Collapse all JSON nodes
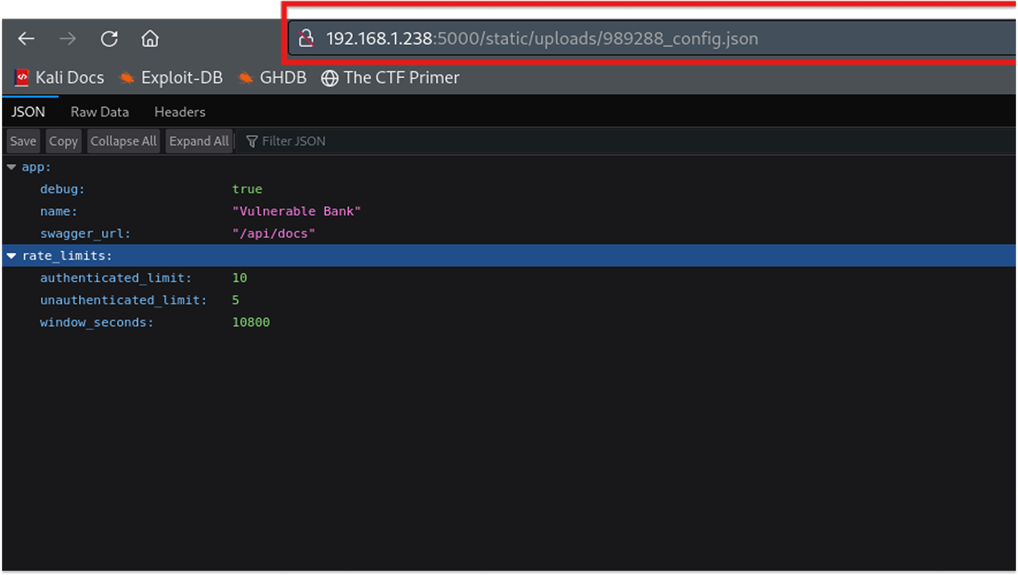 pos(123,141)
